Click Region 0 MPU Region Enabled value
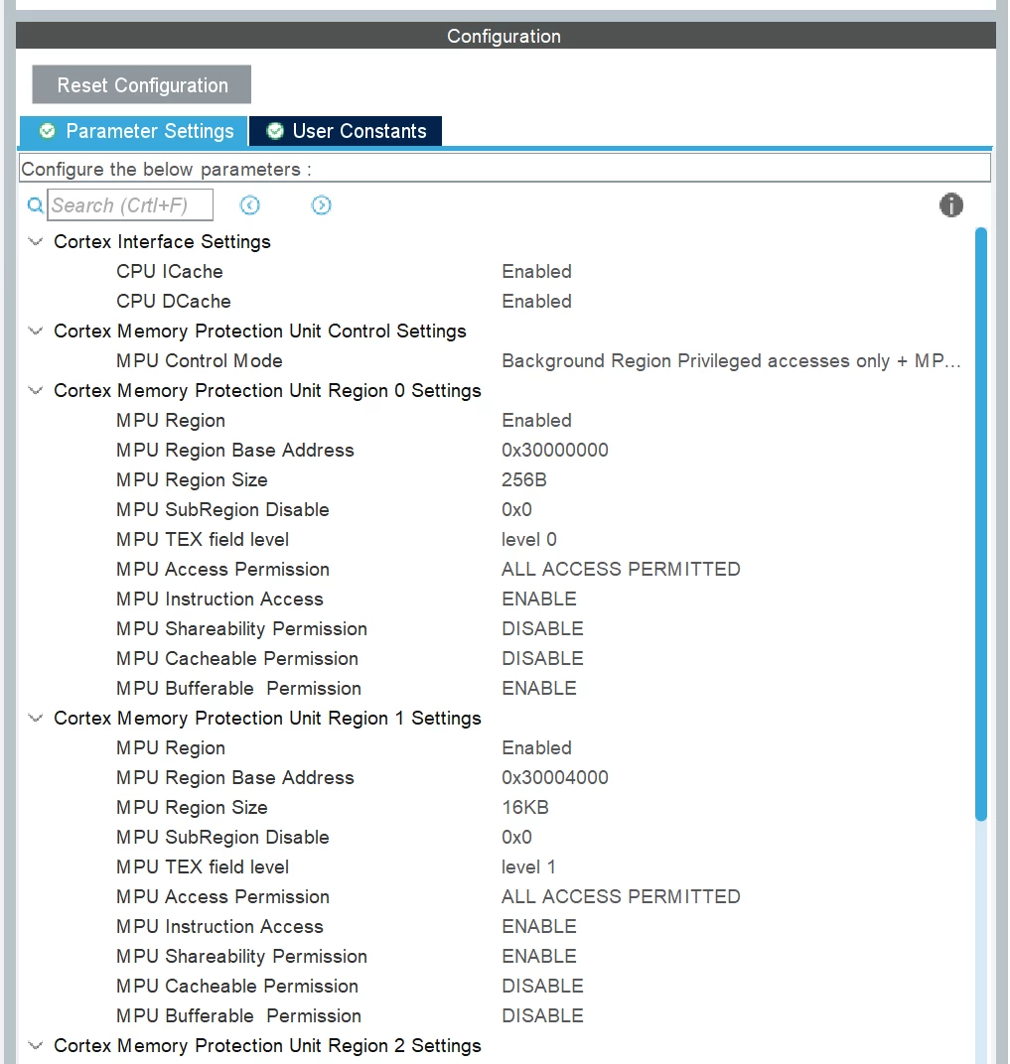This screenshot has height=1064, width=1010. (x=536, y=420)
